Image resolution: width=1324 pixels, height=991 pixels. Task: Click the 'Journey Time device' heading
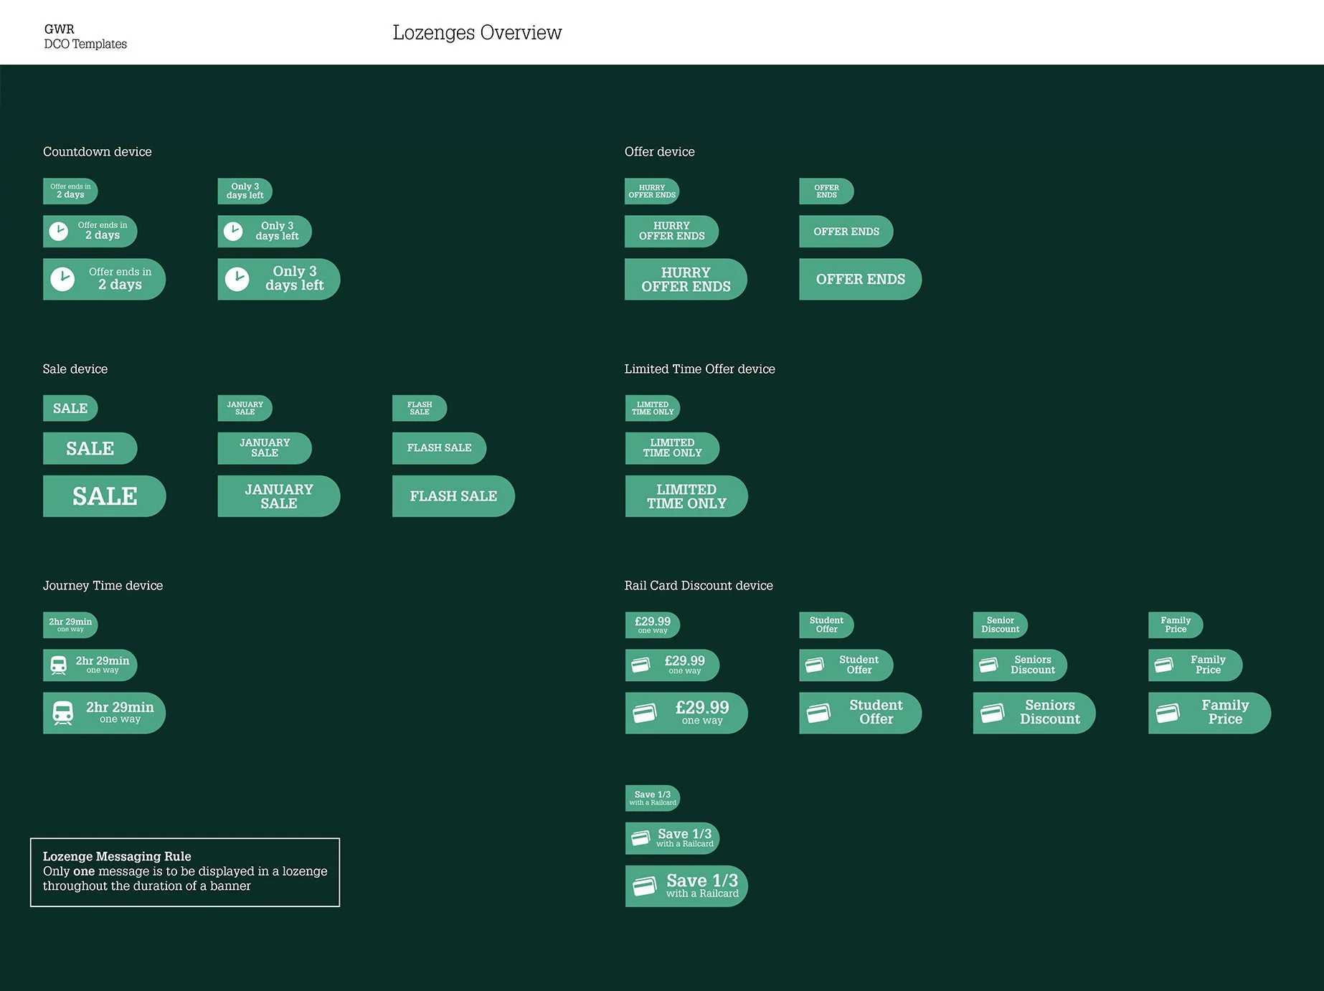(103, 586)
